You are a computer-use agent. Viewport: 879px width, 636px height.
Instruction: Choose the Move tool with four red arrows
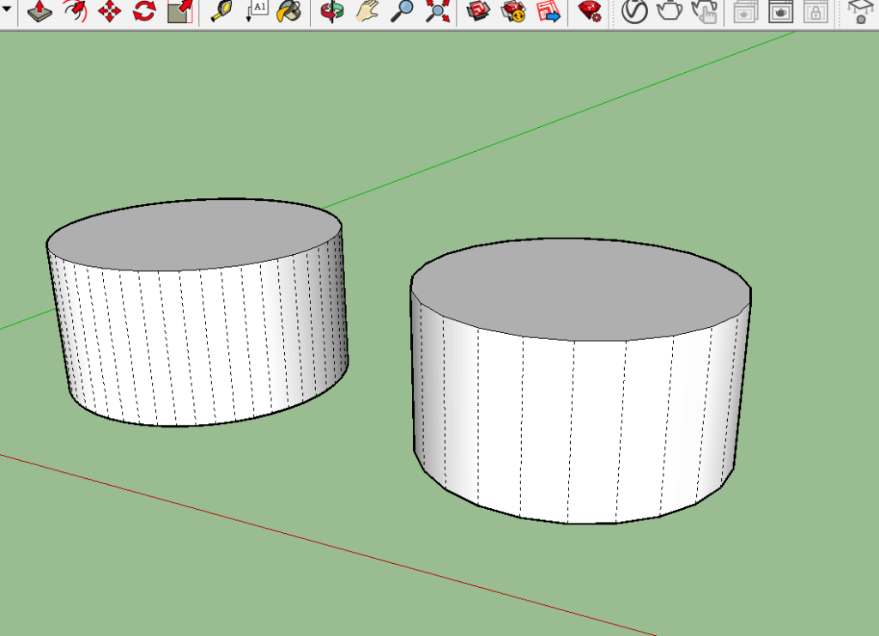(x=110, y=11)
